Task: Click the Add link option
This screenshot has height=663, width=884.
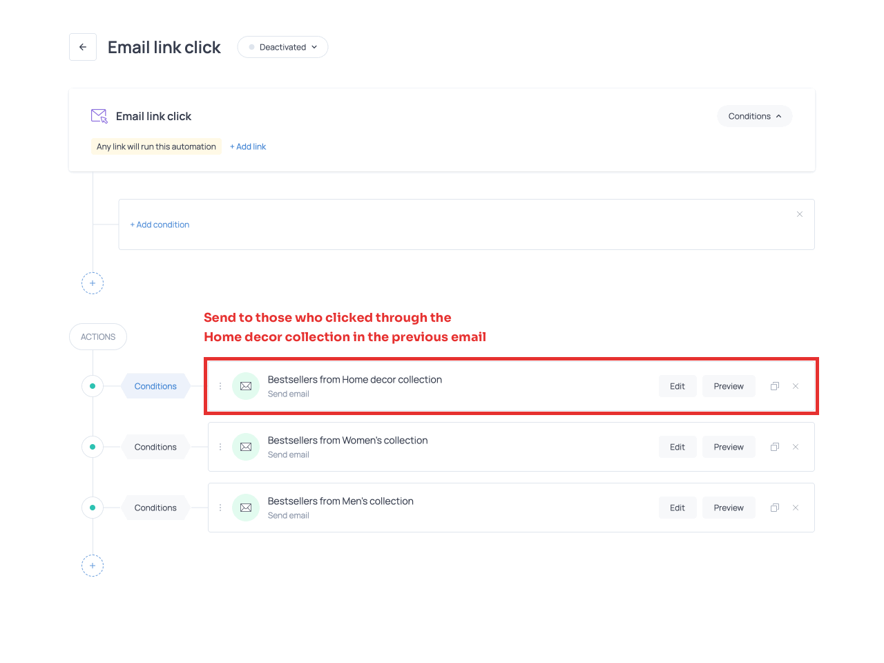Action: [x=248, y=146]
